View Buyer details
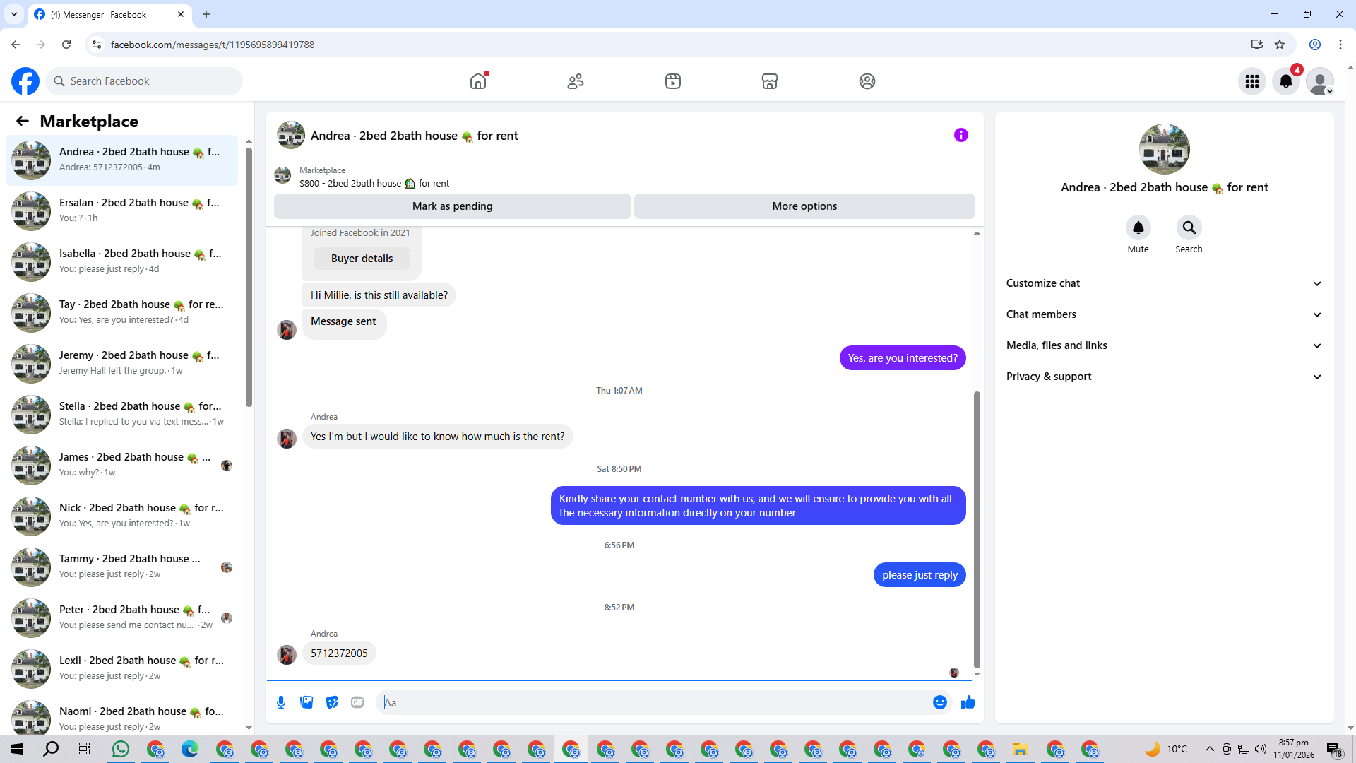Viewport: 1356px width, 763px height. point(362,259)
